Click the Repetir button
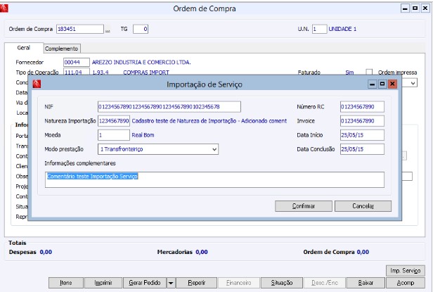Viewport: 433px width, 292px height. (x=197, y=283)
